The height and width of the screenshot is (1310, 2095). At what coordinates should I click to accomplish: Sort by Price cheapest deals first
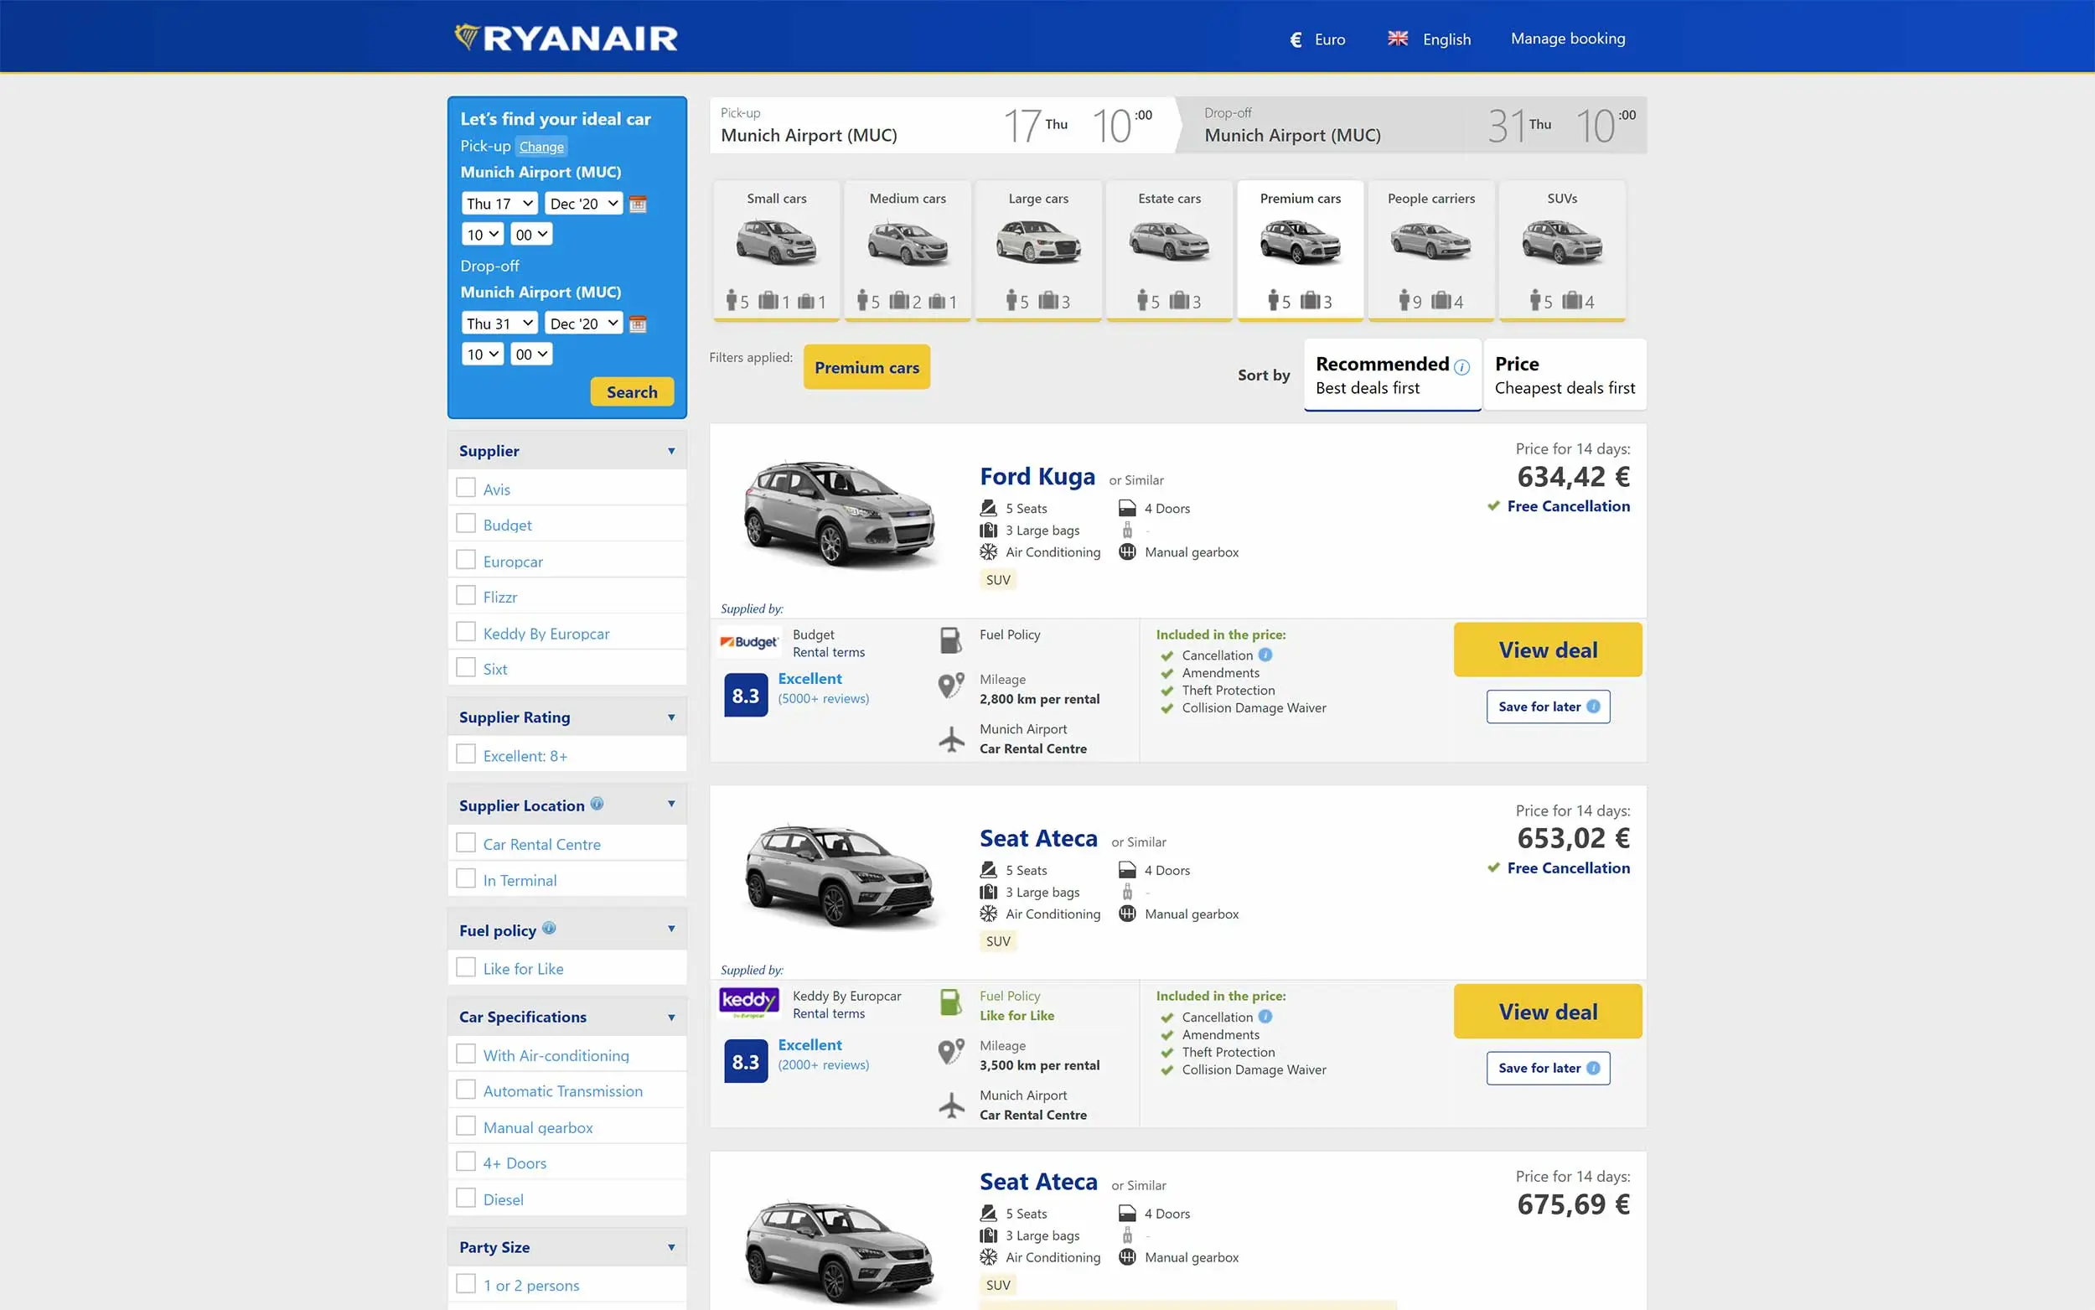[x=1564, y=375]
